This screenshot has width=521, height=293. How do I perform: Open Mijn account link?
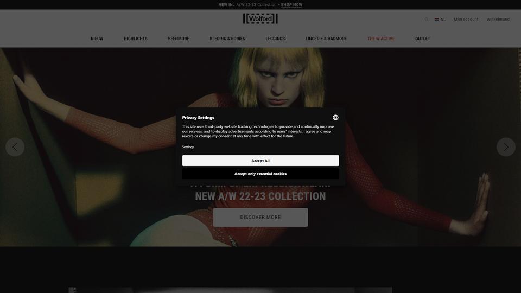466,20
